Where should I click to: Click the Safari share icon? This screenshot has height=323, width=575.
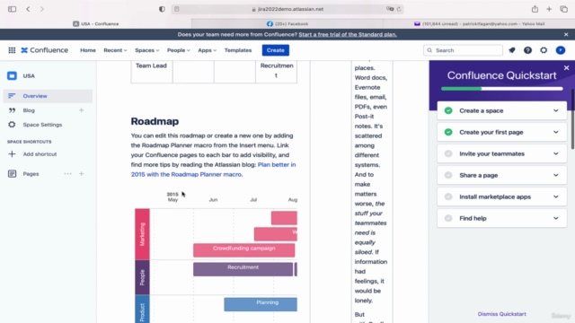535,9
